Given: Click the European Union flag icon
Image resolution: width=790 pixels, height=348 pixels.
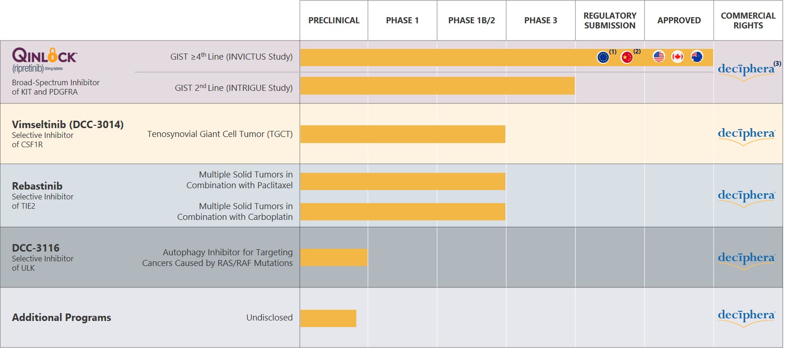Looking at the screenshot, I should pyautogui.click(x=603, y=57).
